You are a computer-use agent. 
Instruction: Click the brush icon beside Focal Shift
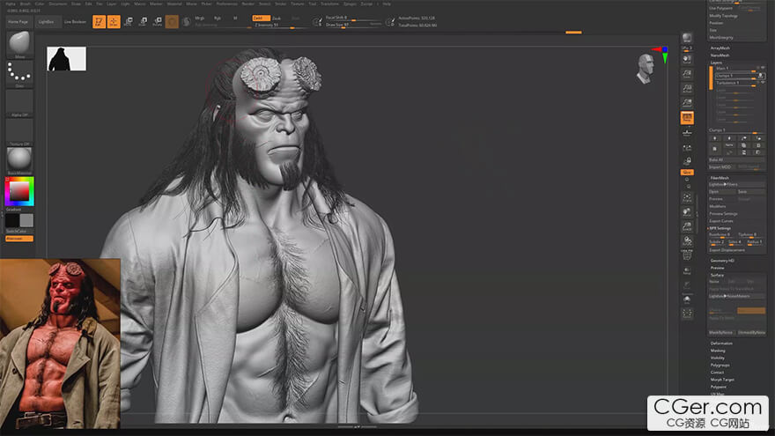point(317,21)
